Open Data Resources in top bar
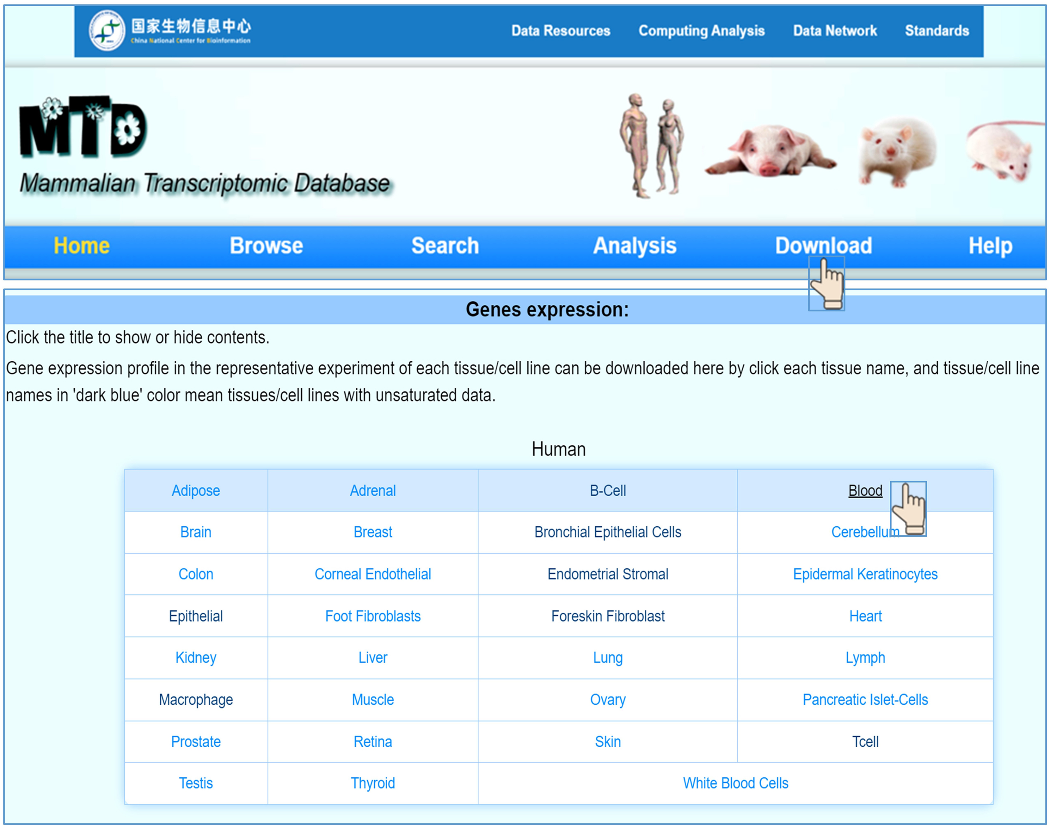 tap(560, 30)
